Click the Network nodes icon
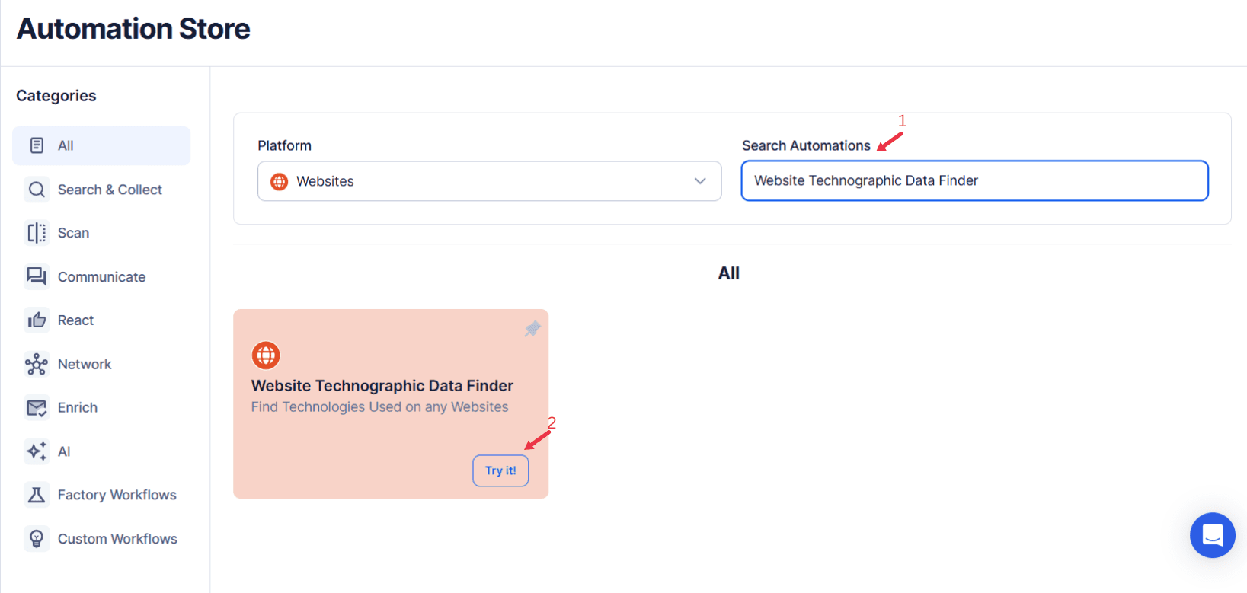 pos(36,364)
